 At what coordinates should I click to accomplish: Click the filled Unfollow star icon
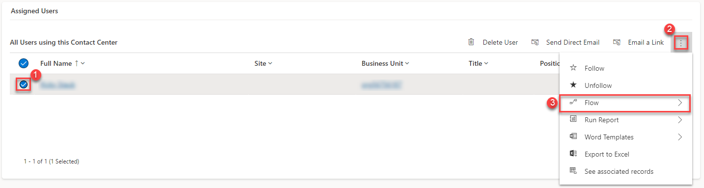[x=573, y=85]
